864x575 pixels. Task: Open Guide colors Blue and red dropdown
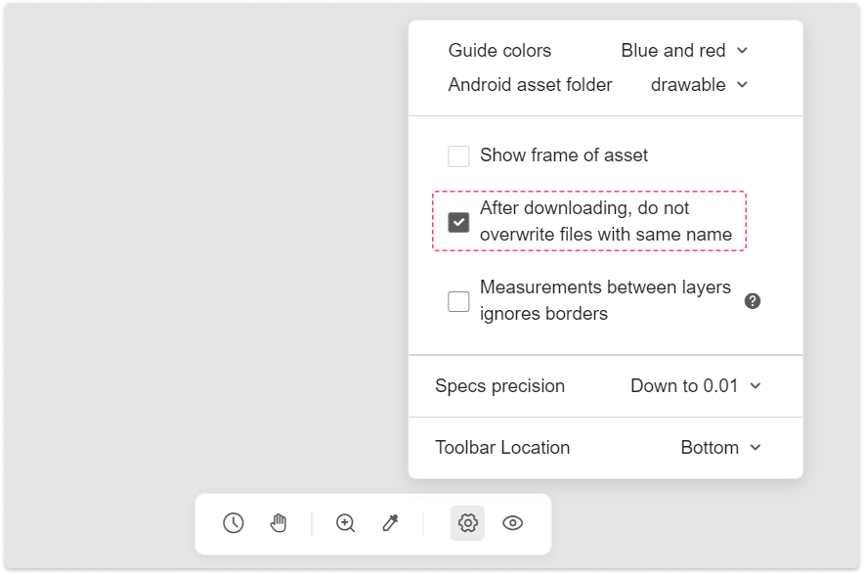(x=684, y=50)
